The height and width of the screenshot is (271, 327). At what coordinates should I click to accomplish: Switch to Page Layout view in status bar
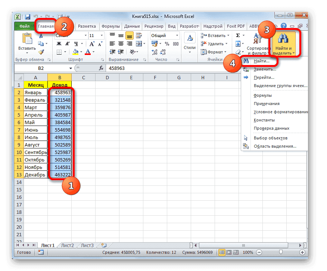(230, 253)
